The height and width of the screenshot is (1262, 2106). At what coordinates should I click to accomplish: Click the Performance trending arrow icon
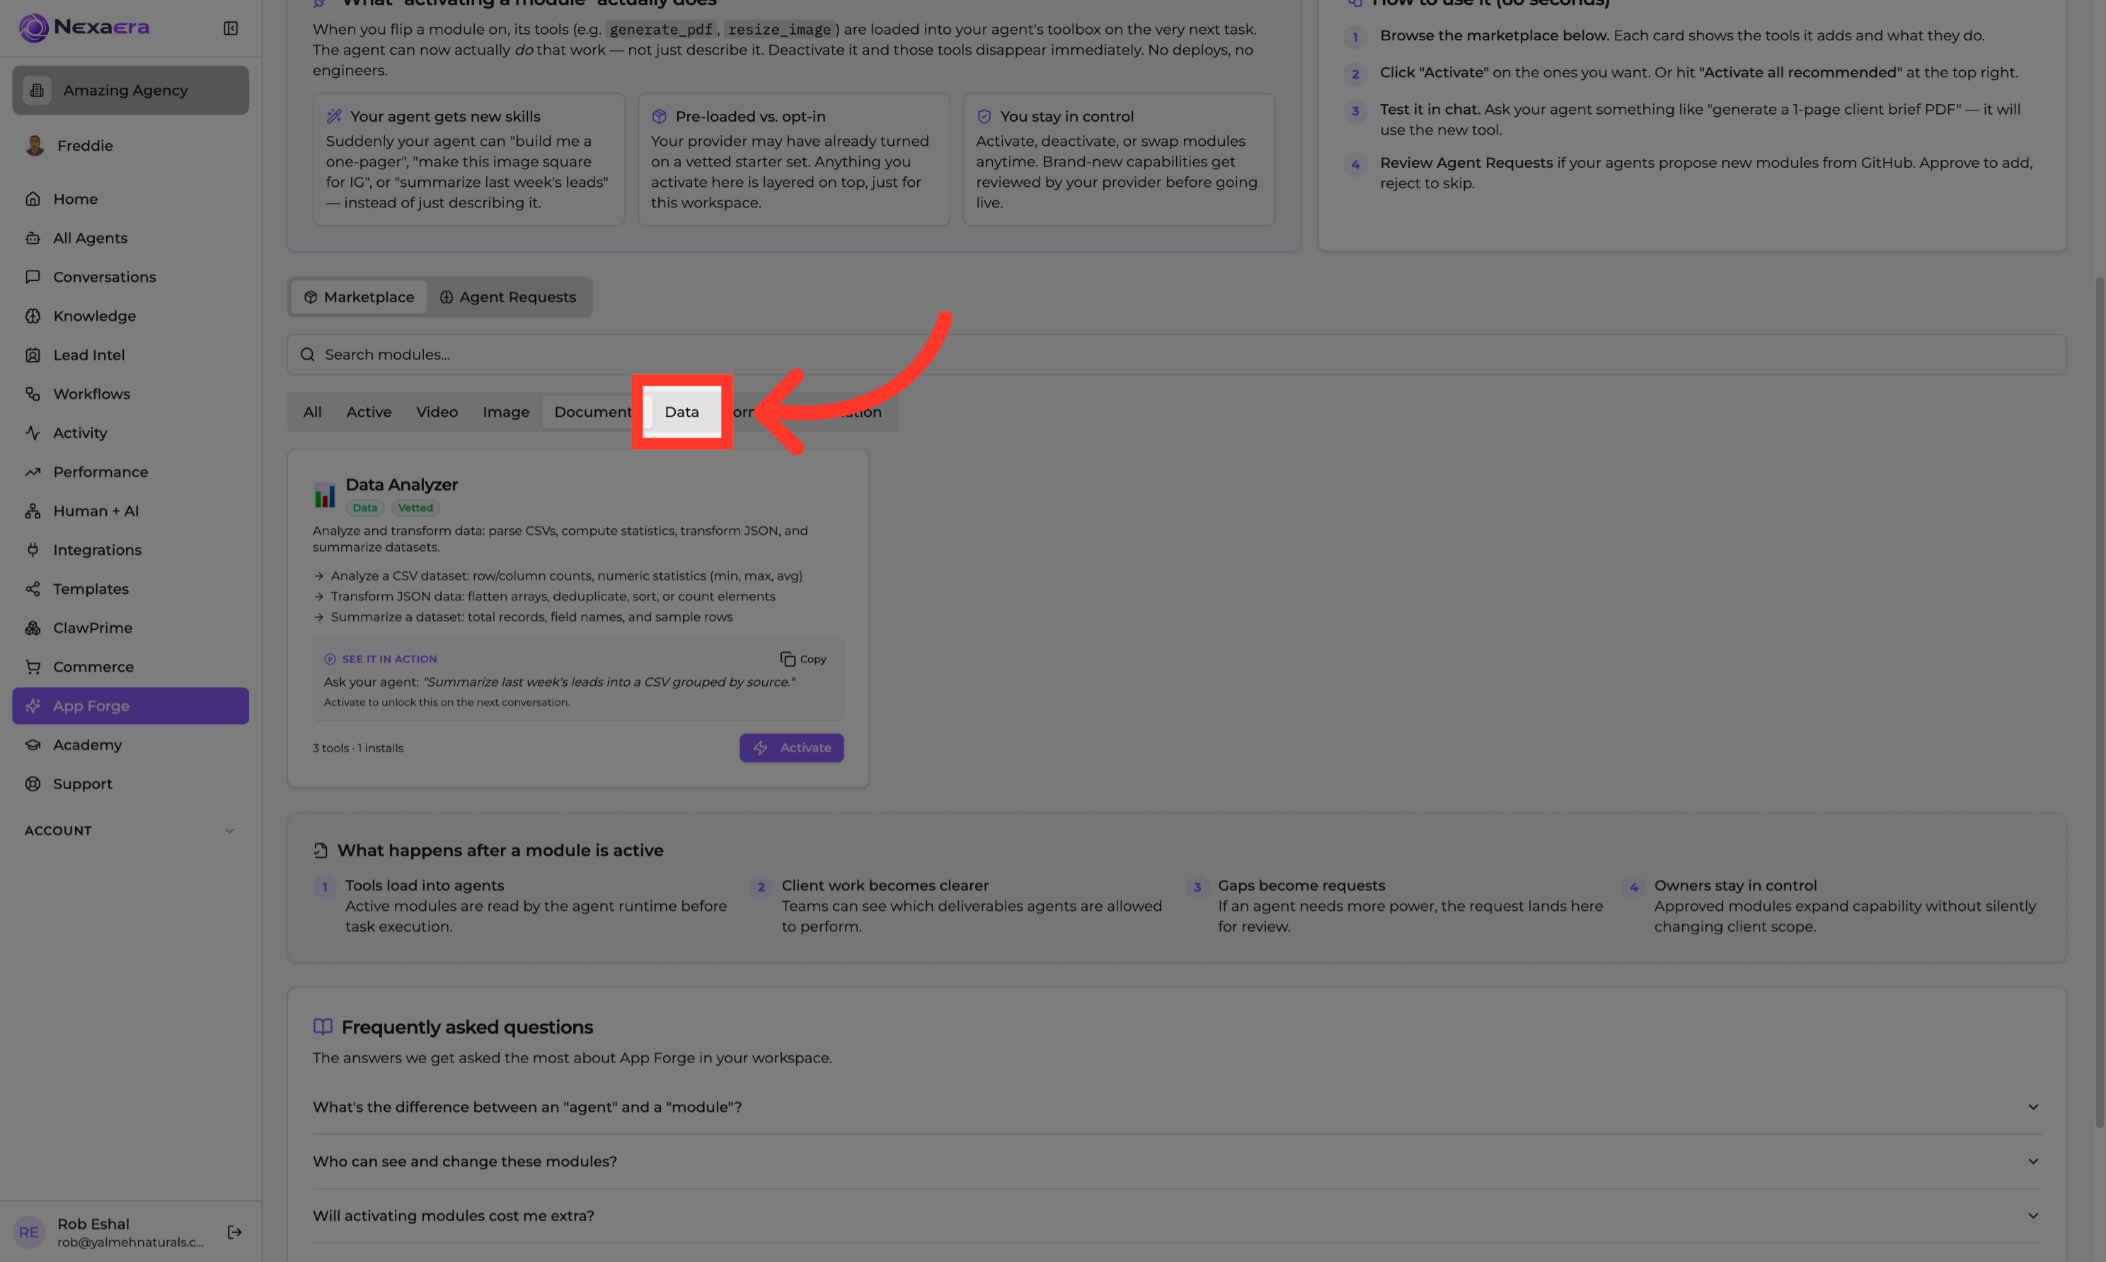[33, 472]
